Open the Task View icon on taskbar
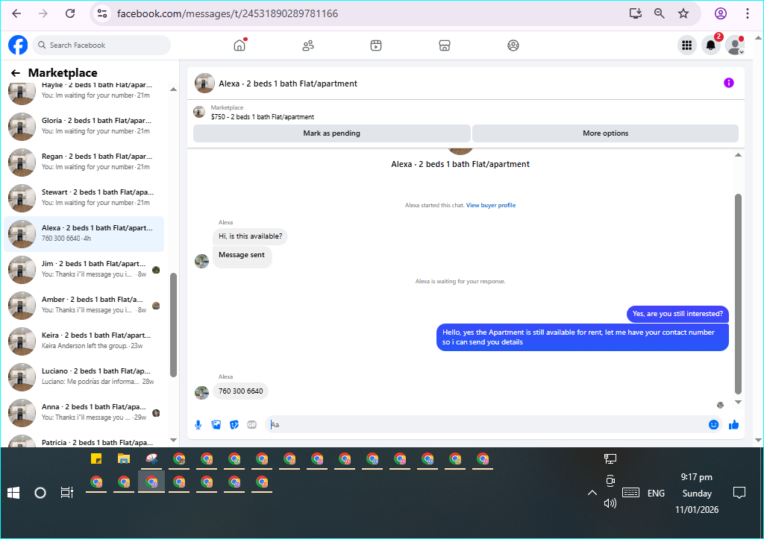The image size is (764, 539). pos(66,494)
